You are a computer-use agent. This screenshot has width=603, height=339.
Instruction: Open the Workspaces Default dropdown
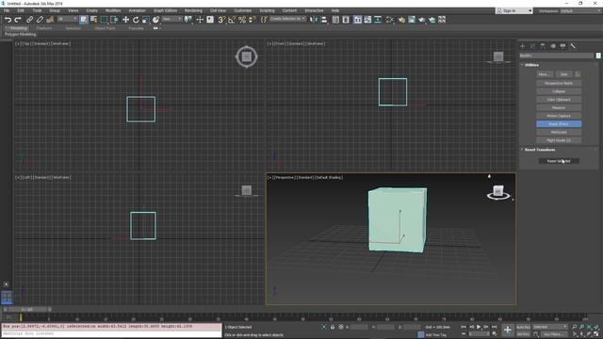(580, 10)
